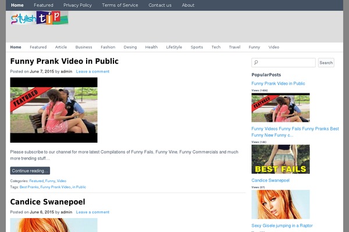The image size is (349, 232).
Task: Open Sexy Gisele jumping in a Raptor link
Action: (x=282, y=226)
